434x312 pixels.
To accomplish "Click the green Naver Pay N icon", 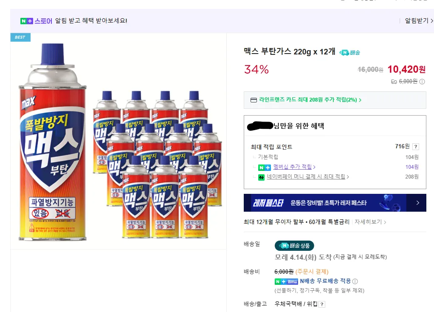I will 262,177.
